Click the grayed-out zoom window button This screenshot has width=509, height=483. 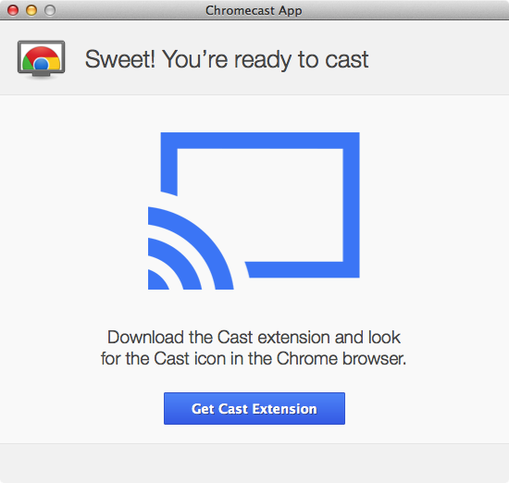50,10
